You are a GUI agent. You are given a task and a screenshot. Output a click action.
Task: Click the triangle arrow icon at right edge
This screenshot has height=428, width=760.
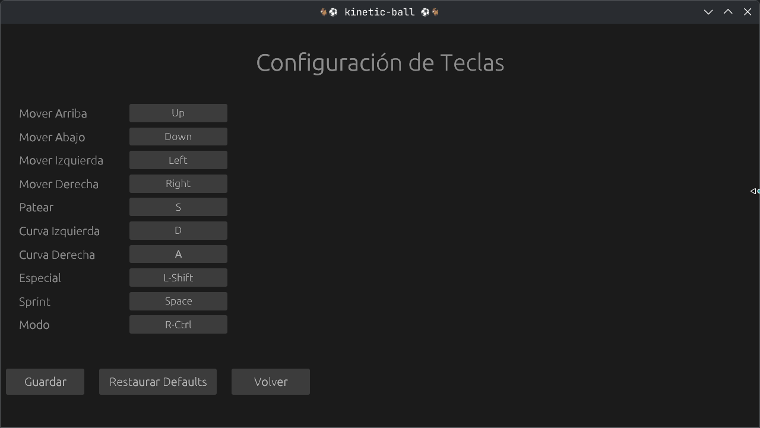pyautogui.click(x=754, y=191)
